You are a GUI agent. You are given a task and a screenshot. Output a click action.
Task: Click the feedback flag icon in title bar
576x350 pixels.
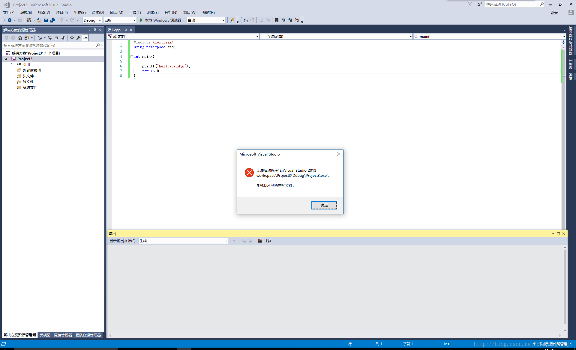coord(470,4)
